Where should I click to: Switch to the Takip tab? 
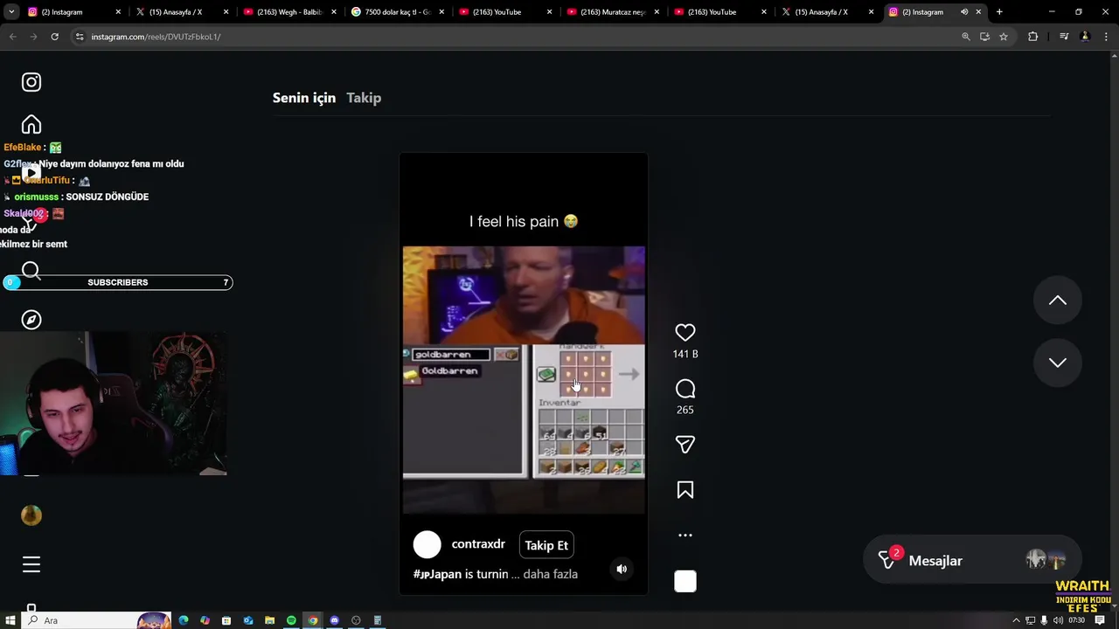pos(364,98)
